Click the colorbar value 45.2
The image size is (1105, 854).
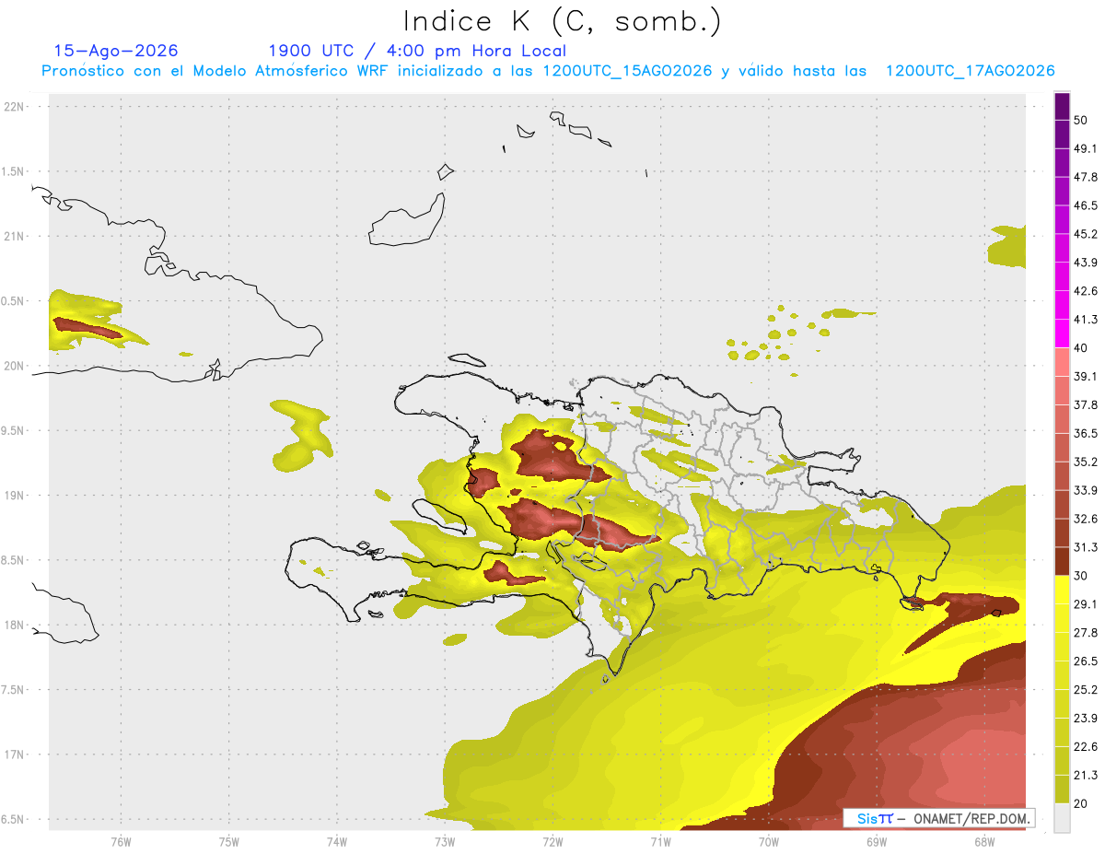(1086, 234)
